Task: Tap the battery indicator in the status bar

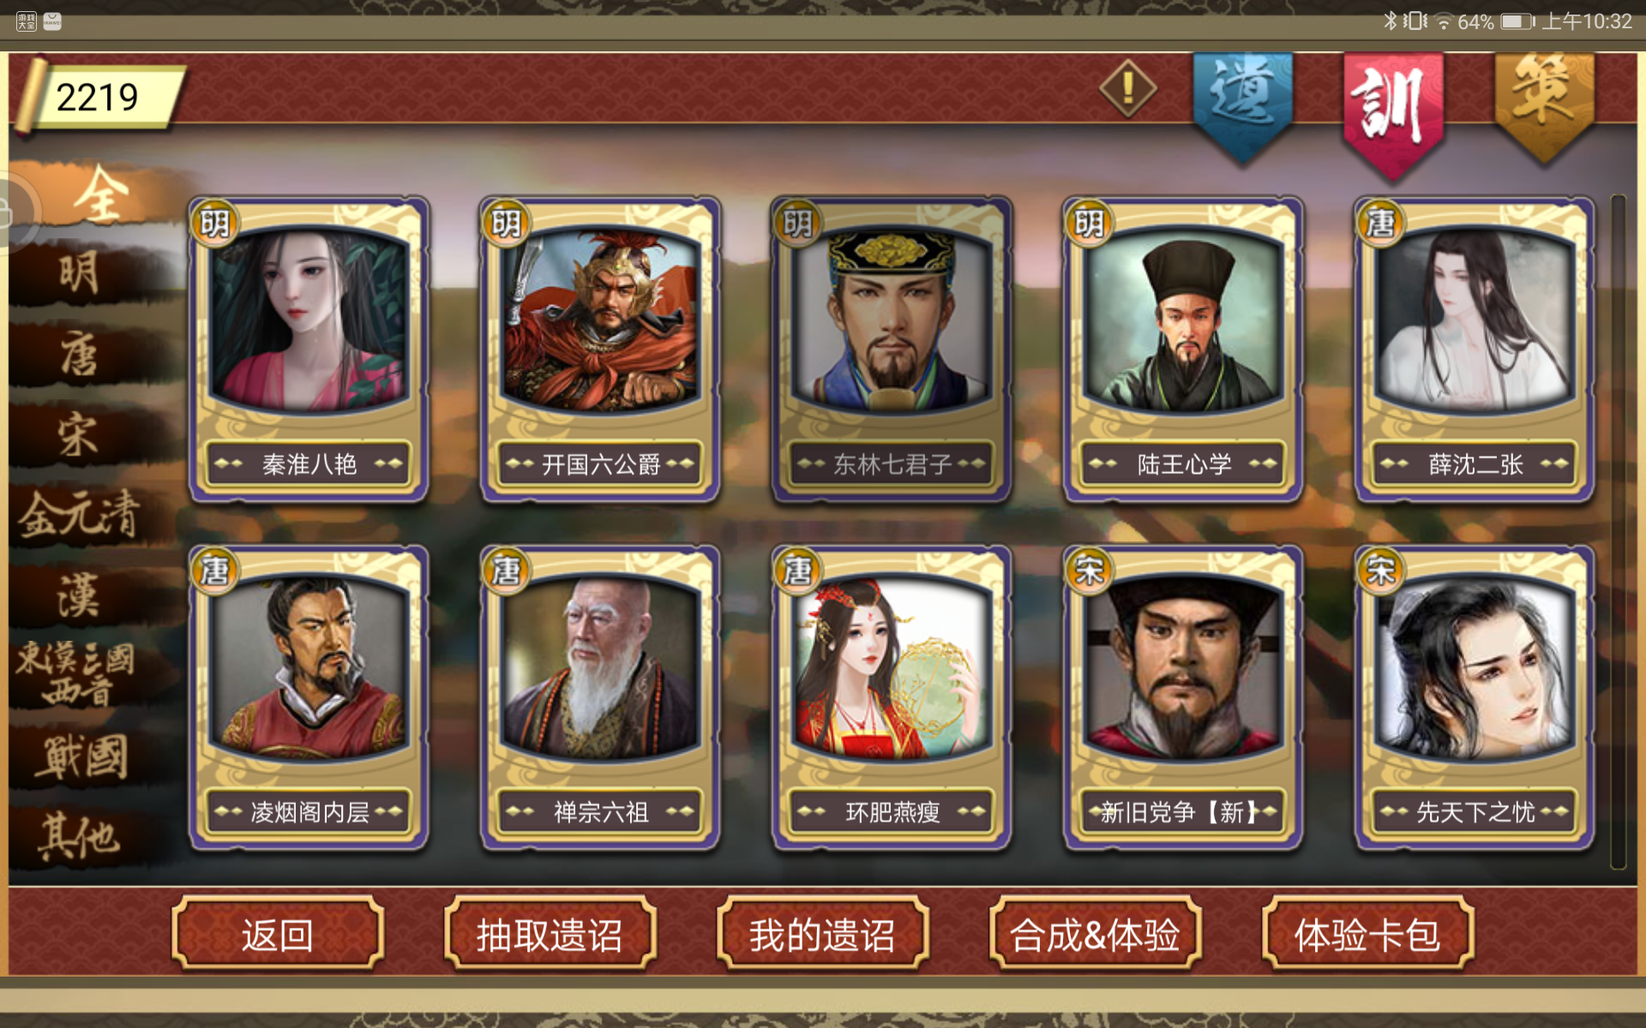Action: tap(1517, 21)
